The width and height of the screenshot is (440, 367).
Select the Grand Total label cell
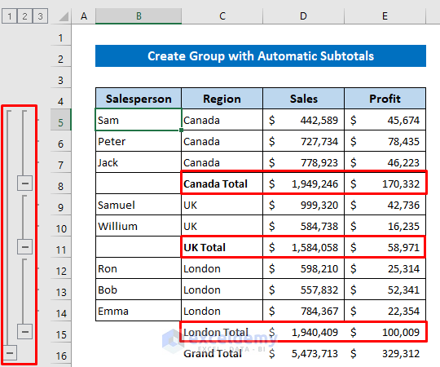[222, 353]
